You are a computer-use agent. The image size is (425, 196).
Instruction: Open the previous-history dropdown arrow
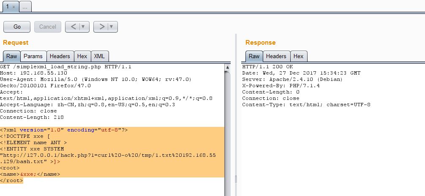tap(83, 27)
